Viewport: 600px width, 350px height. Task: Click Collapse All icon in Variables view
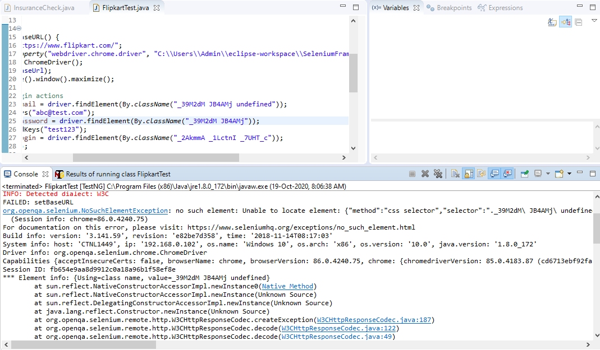[x=579, y=22]
